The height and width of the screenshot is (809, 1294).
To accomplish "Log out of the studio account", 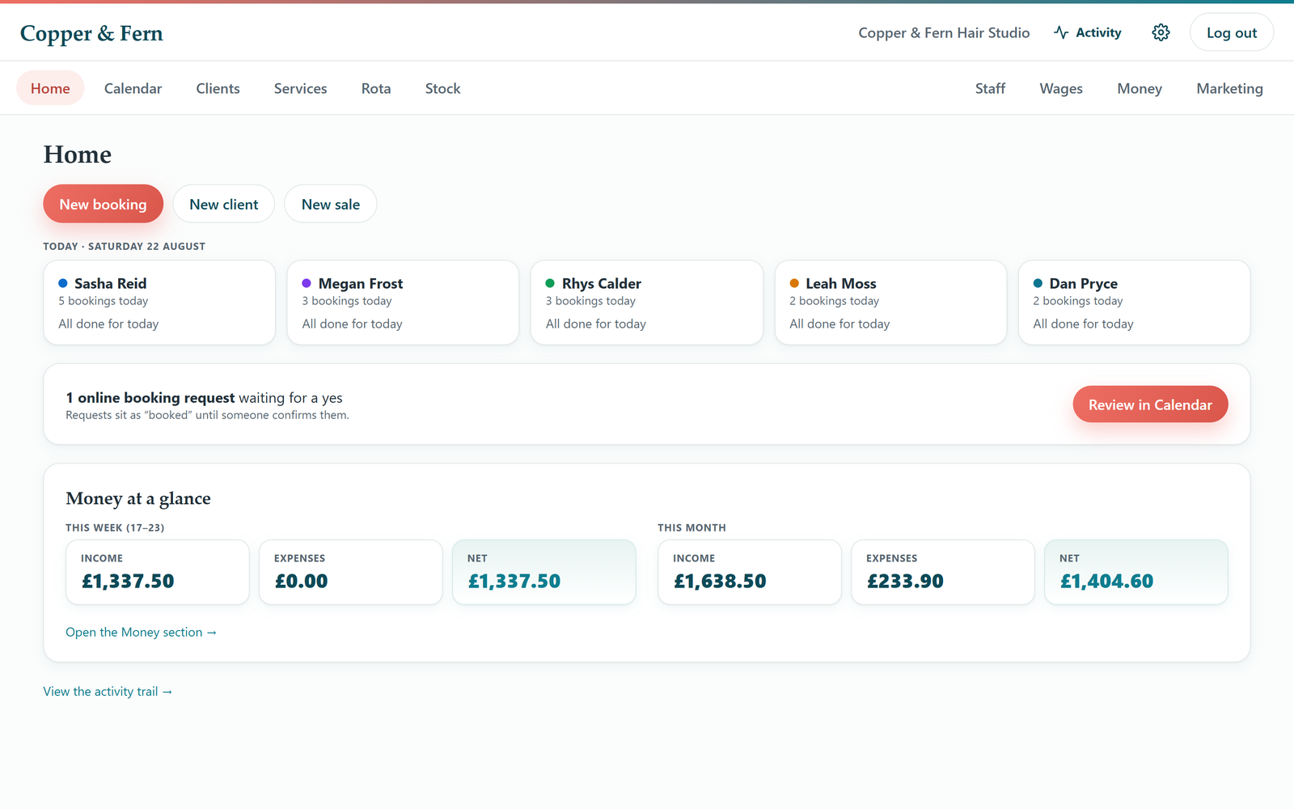I will [1232, 32].
